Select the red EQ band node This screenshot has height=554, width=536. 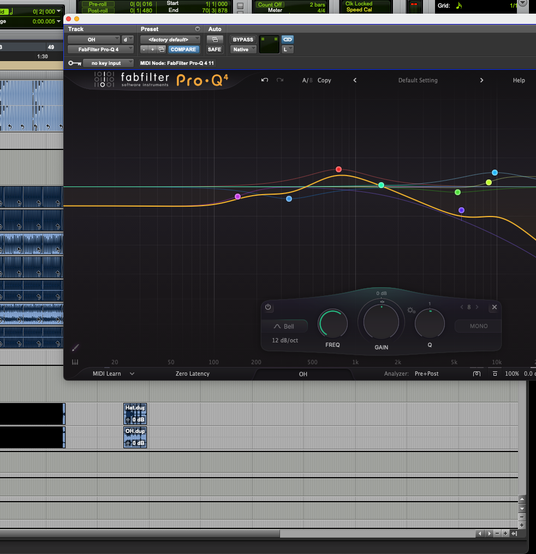pyautogui.click(x=339, y=169)
